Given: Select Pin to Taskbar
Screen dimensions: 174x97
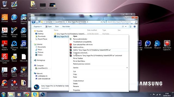Looking at the screenshot, I should coord(78,58).
